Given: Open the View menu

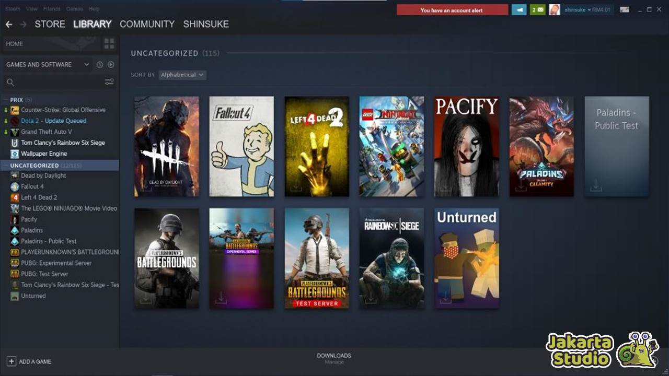Looking at the screenshot, I should [32, 9].
